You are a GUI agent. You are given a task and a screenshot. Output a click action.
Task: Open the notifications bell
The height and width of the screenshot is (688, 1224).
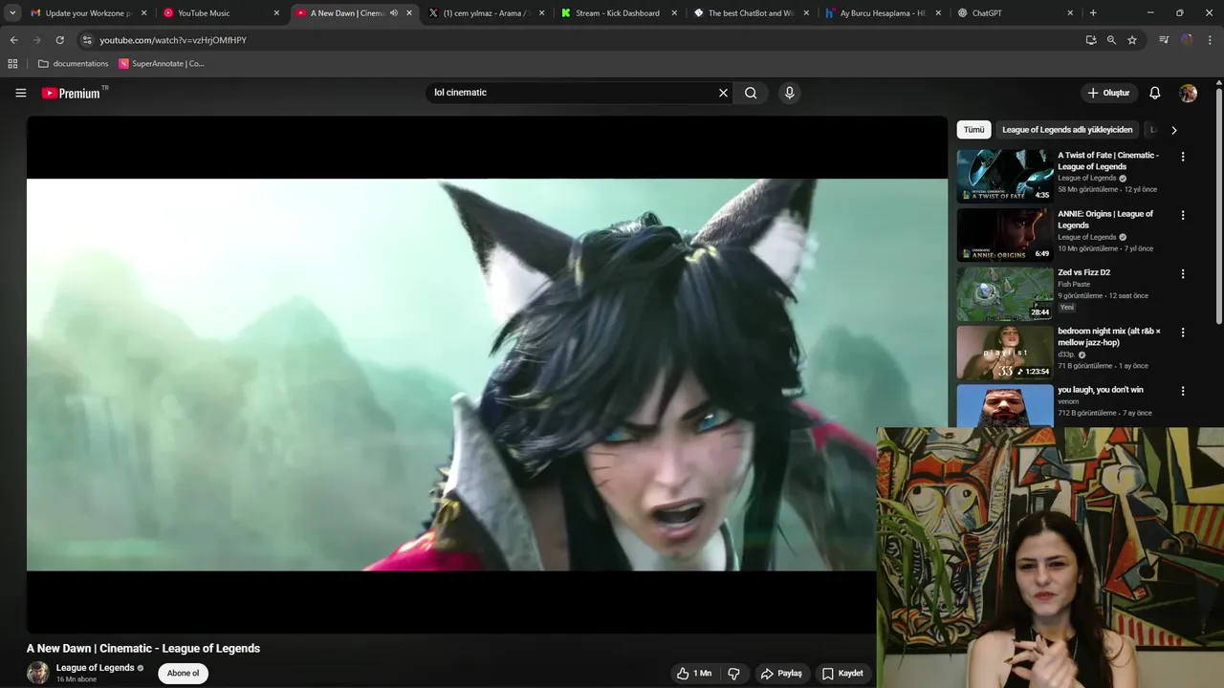(1154, 93)
